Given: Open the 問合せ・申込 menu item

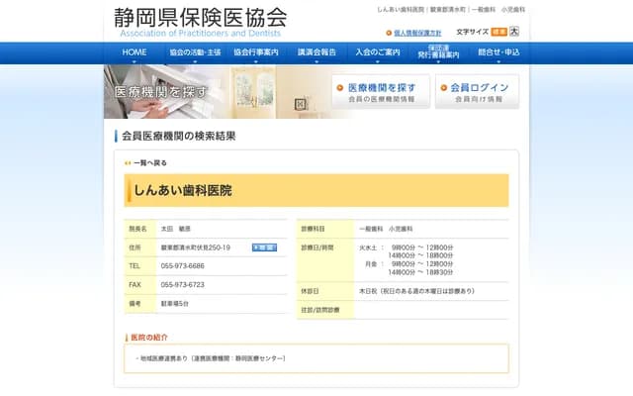Looking at the screenshot, I should click(498, 52).
